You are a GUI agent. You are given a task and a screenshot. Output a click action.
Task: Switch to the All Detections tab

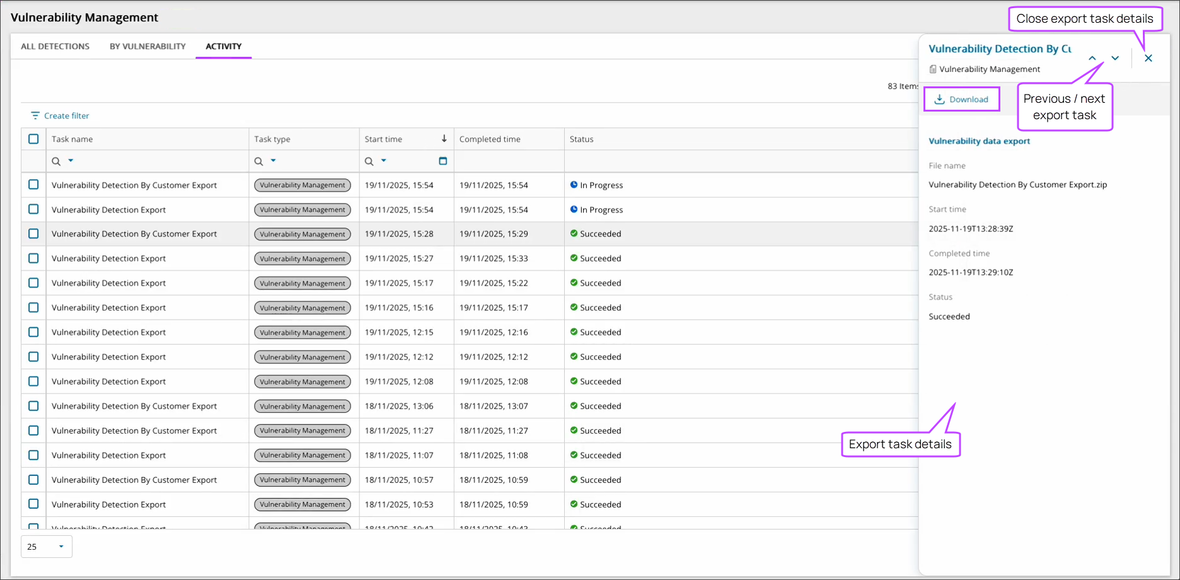55,46
